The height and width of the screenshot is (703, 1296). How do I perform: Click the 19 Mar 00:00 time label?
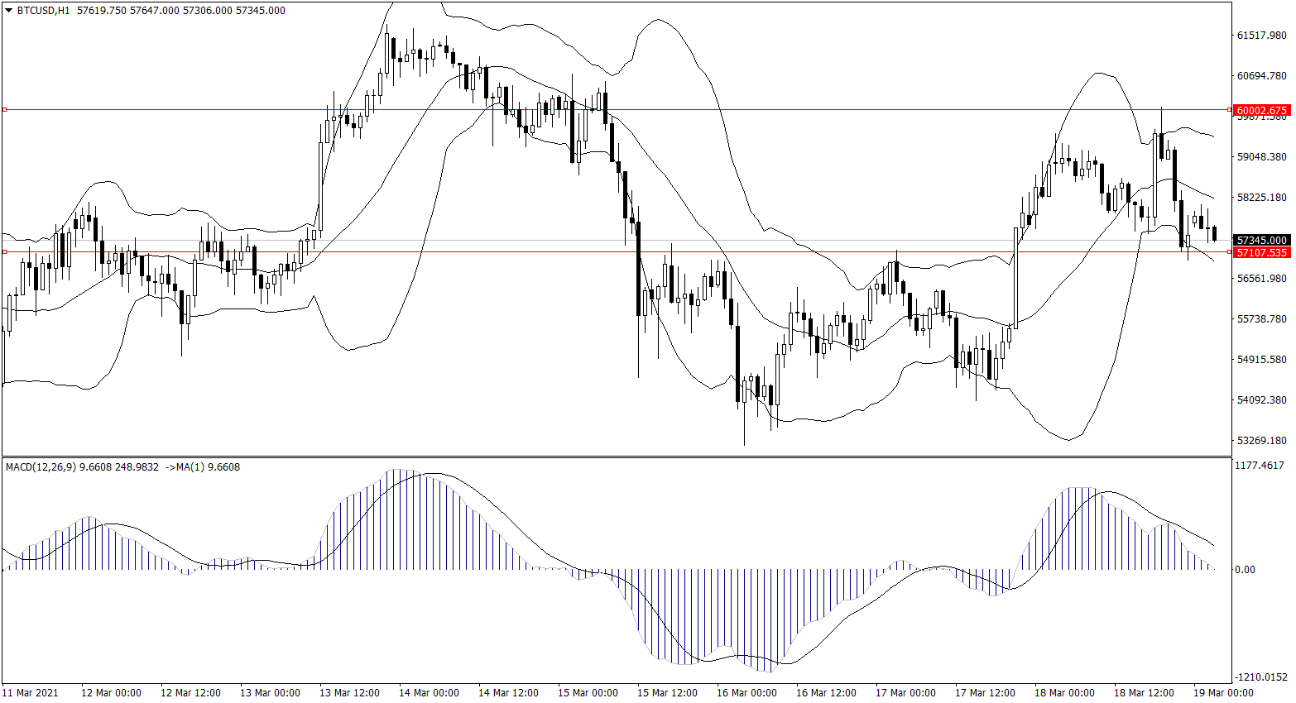(1223, 693)
